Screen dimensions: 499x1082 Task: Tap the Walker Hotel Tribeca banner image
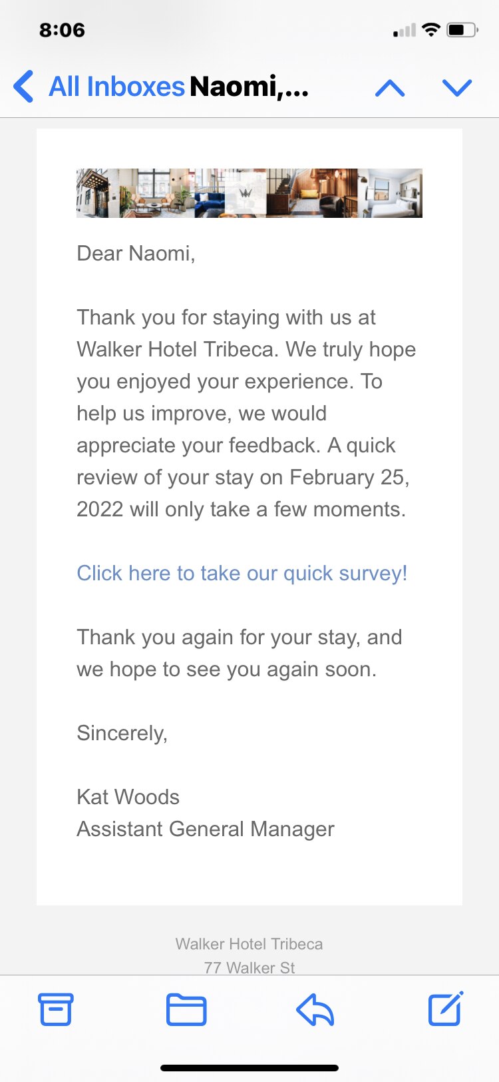[x=249, y=193]
